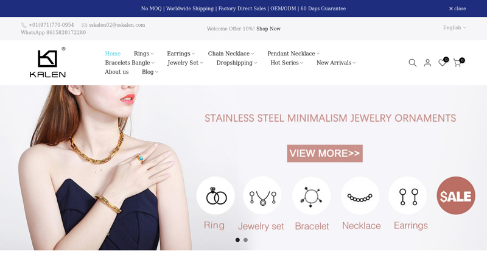Click the Bracelet category circle icon
The height and width of the screenshot is (274, 487).
311,195
